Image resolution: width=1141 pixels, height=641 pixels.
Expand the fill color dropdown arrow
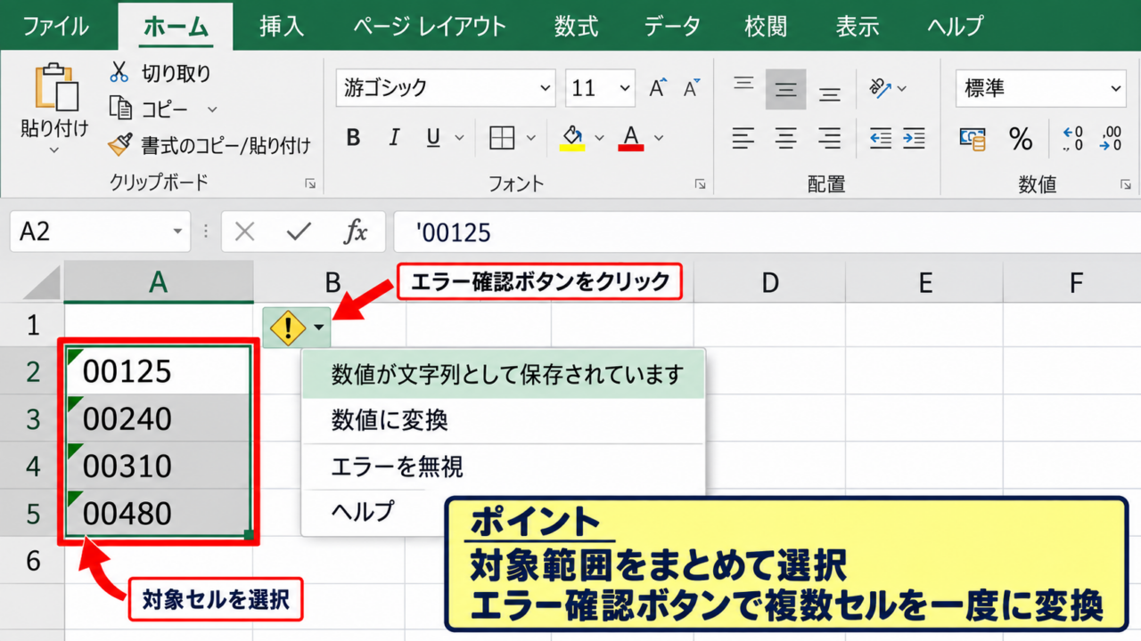(599, 138)
